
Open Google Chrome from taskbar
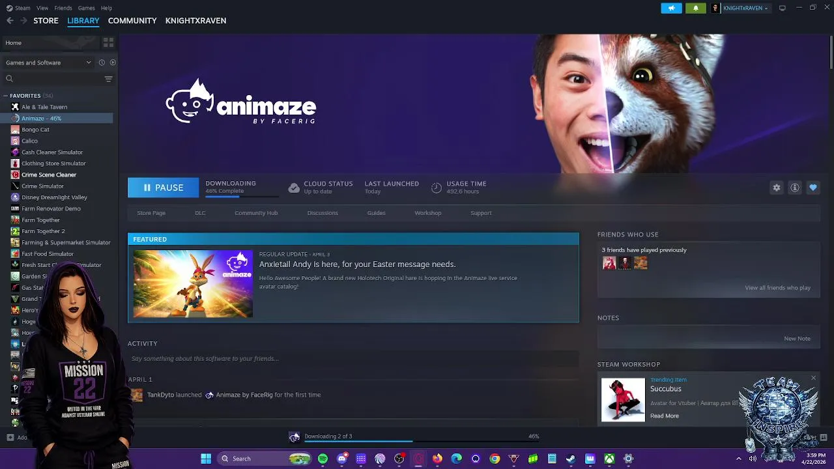click(495, 459)
